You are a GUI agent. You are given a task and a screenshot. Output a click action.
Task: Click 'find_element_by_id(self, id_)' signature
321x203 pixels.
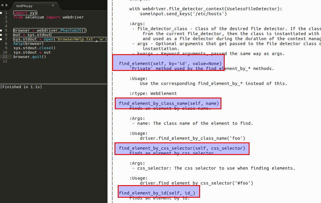click(157, 193)
